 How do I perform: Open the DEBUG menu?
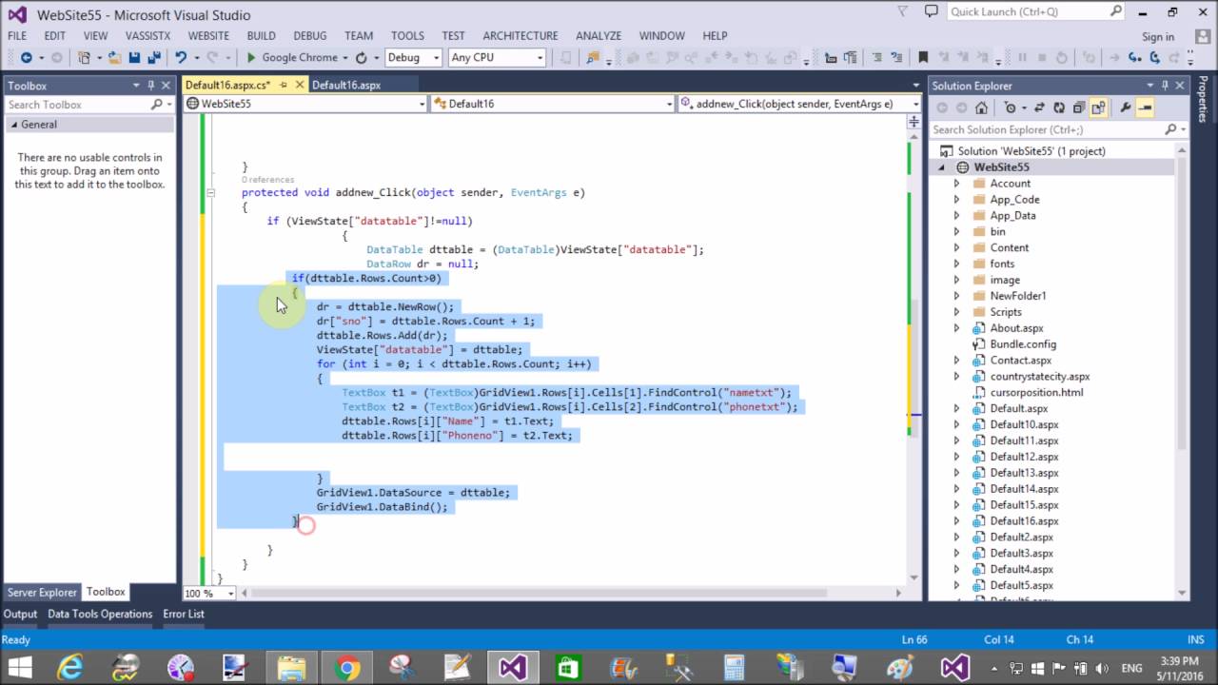point(310,35)
